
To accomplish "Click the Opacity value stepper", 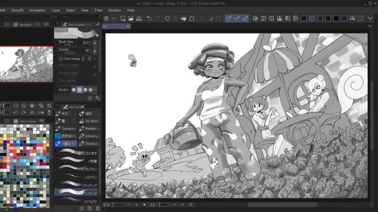I will [90, 51].
